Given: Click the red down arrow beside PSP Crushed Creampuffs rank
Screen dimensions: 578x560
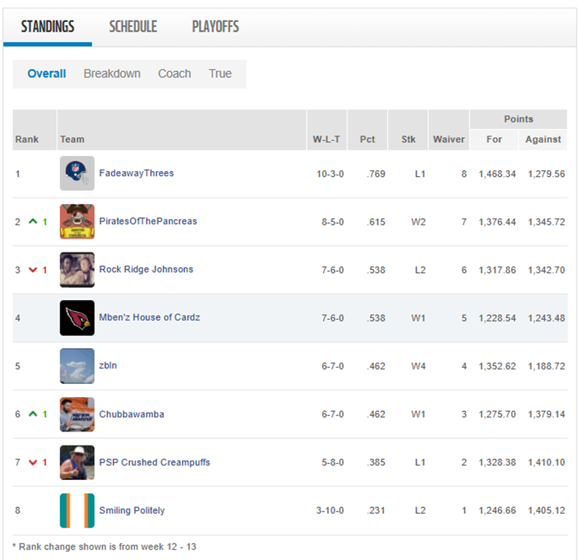Looking at the screenshot, I should [33, 462].
